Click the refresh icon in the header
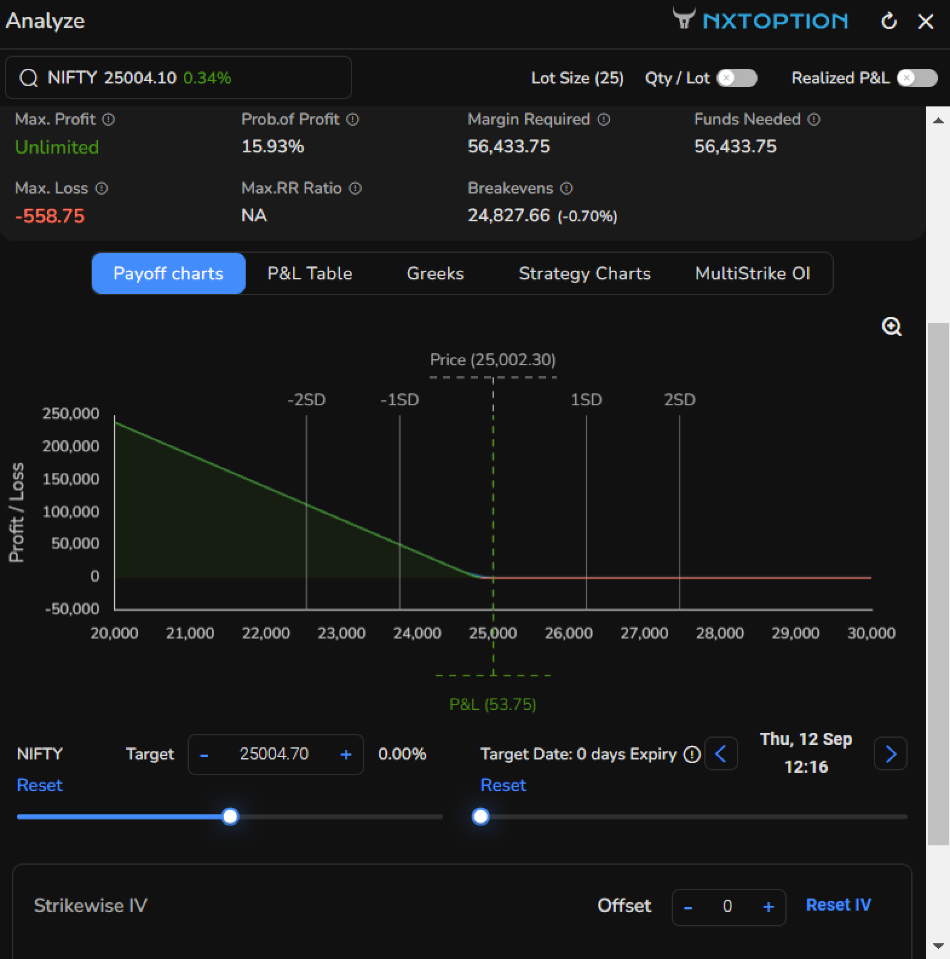The width and height of the screenshot is (950, 959). tap(889, 21)
